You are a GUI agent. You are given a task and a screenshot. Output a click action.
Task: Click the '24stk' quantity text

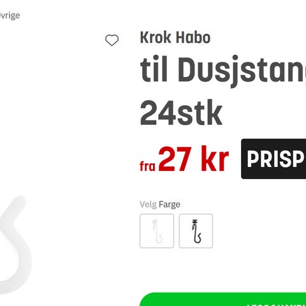click(x=181, y=113)
